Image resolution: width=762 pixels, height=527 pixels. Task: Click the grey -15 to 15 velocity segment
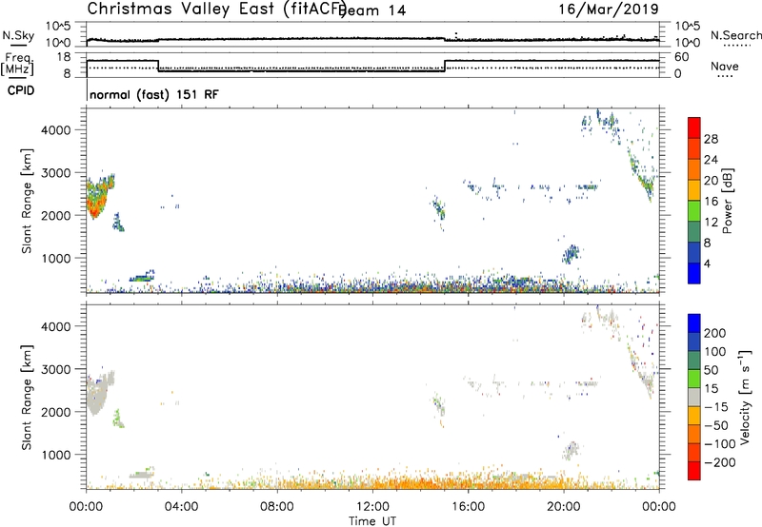coord(694,398)
